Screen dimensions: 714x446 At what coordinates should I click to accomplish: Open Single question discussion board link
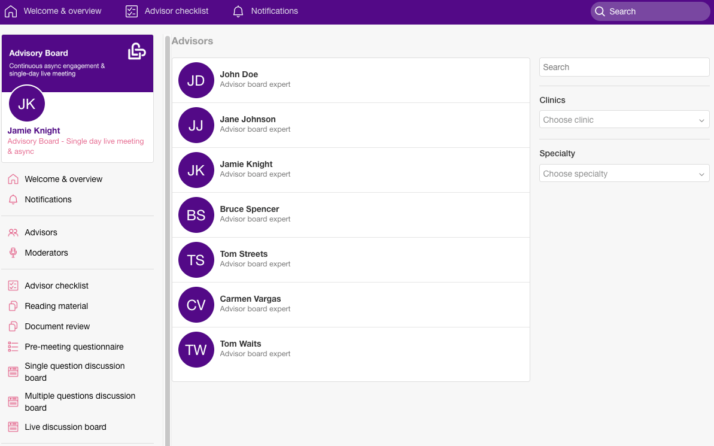[x=75, y=372]
